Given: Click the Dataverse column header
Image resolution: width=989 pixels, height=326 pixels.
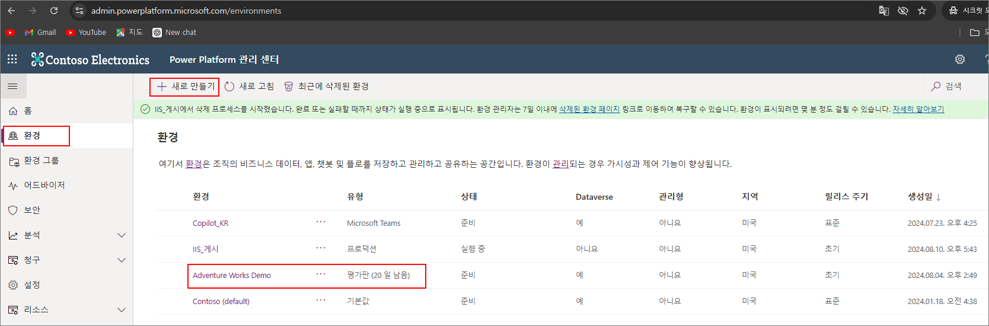Looking at the screenshot, I should click(594, 197).
